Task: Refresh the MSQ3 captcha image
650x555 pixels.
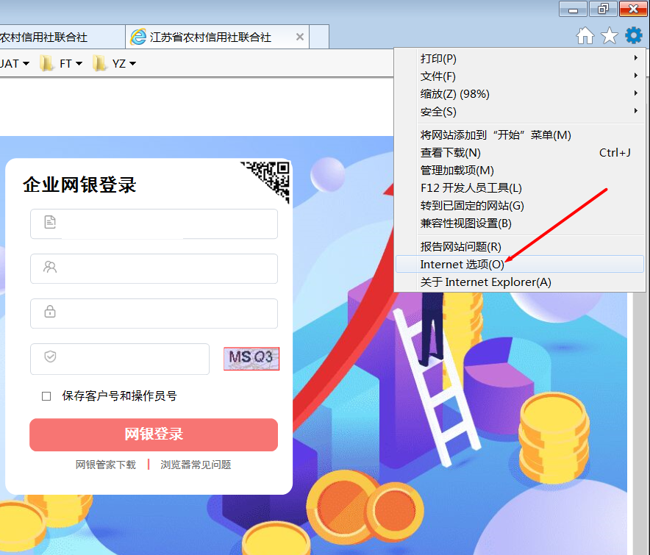Action: click(x=251, y=359)
